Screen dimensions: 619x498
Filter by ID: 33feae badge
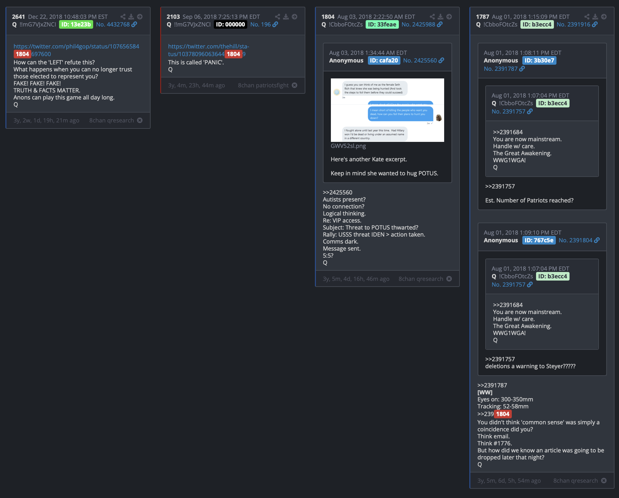click(382, 24)
